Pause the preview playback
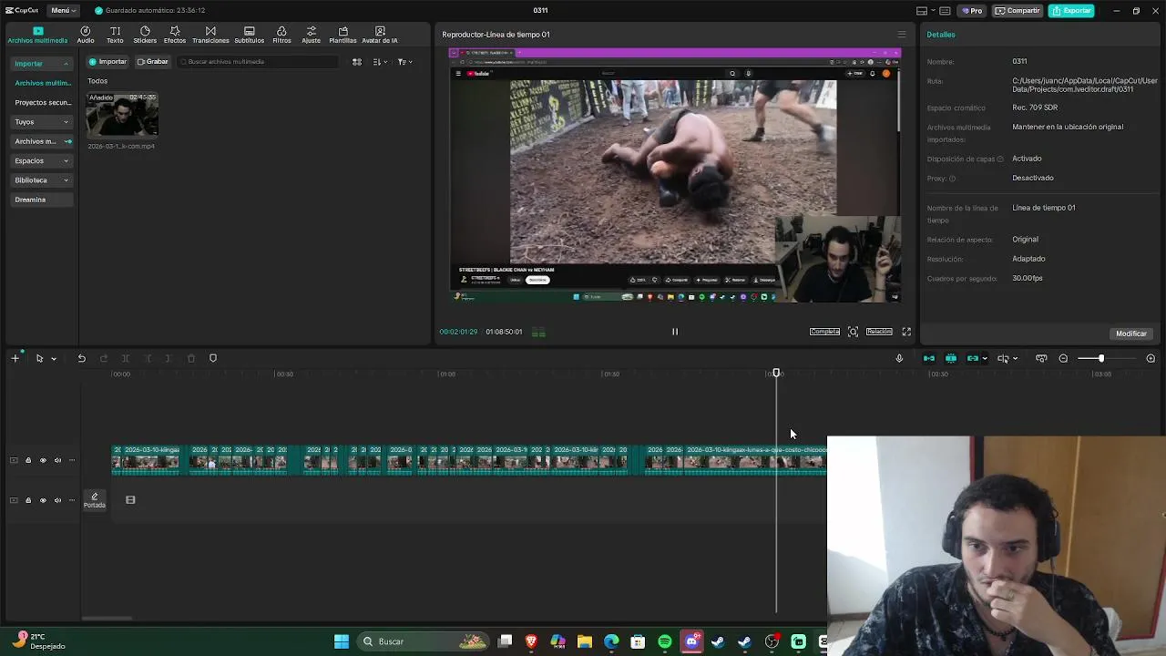 (x=675, y=332)
